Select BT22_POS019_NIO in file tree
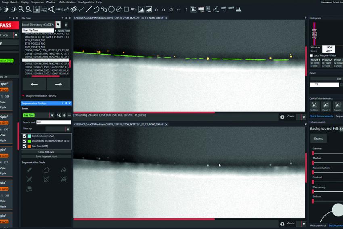 tap(35, 47)
